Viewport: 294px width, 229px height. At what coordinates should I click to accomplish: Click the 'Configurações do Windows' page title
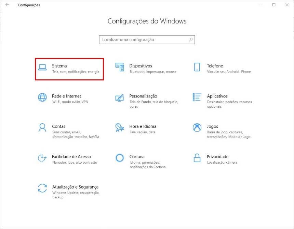147,21
